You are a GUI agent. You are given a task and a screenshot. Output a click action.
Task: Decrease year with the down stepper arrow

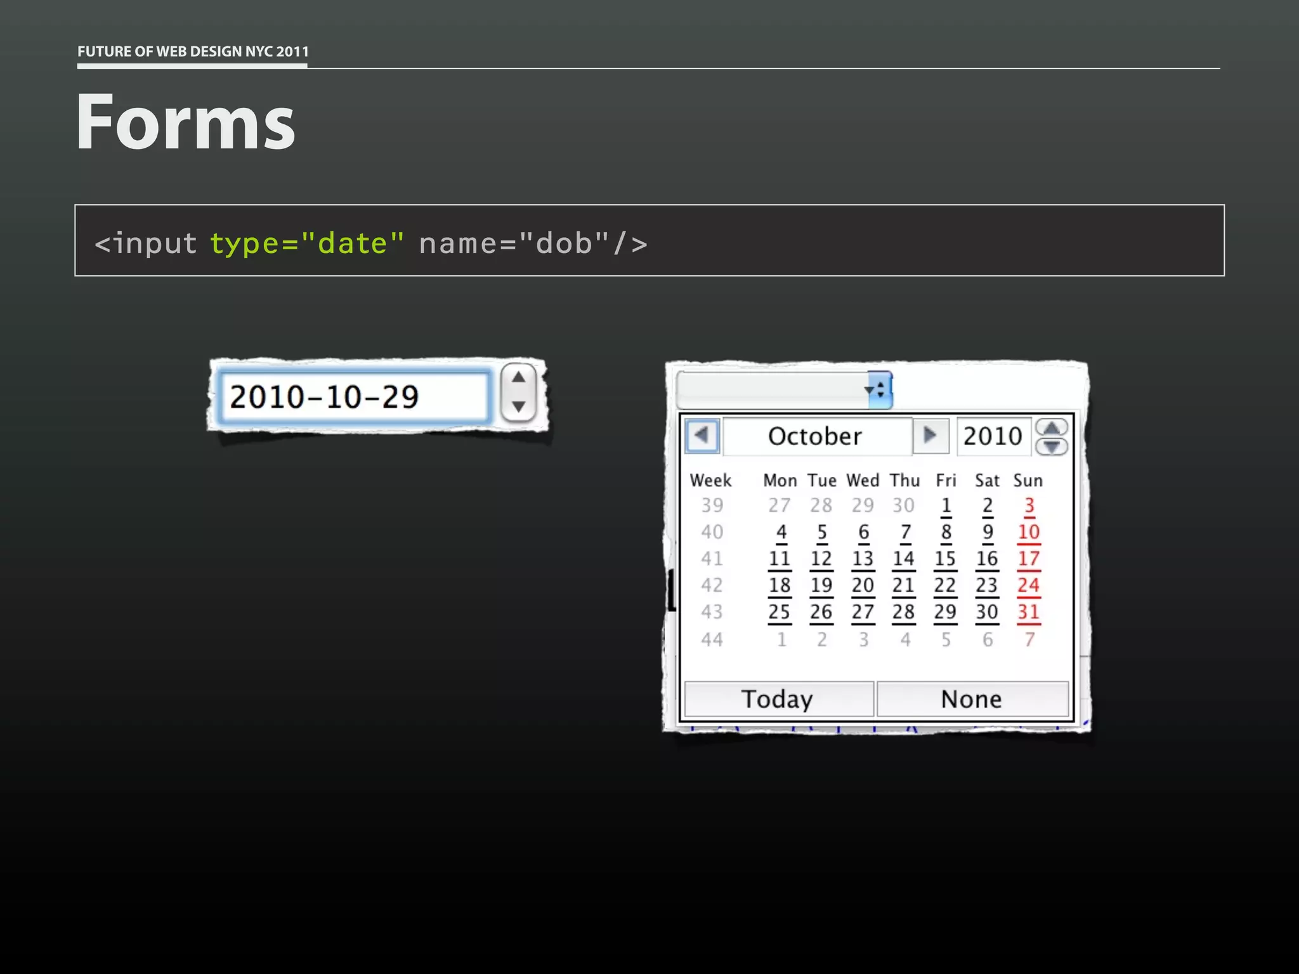click(x=1051, y=447)
